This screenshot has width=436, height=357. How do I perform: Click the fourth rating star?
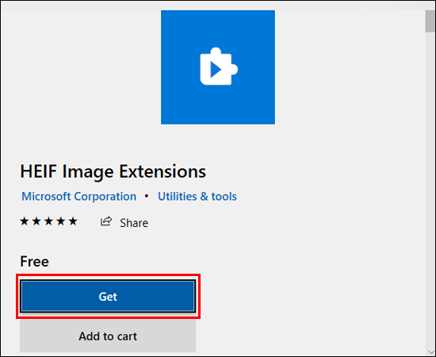[x=61, y=221]
